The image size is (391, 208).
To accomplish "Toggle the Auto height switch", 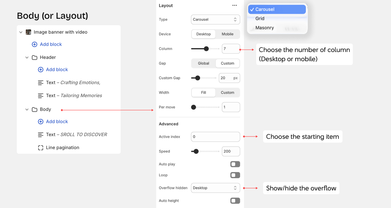I will point(235,201).
